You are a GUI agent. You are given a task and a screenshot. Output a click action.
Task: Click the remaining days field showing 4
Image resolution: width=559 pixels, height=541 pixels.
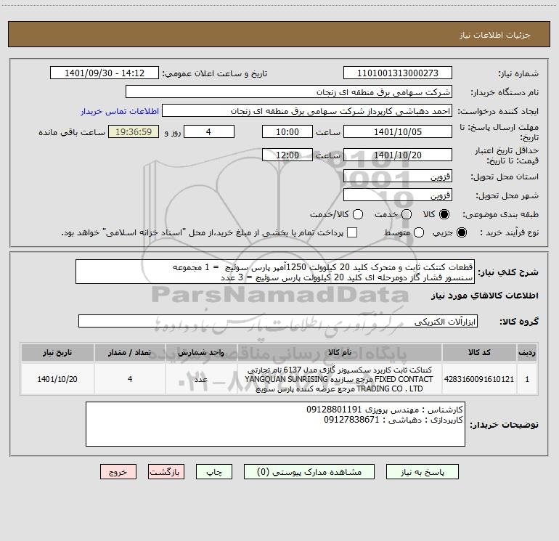click(209, 131)
